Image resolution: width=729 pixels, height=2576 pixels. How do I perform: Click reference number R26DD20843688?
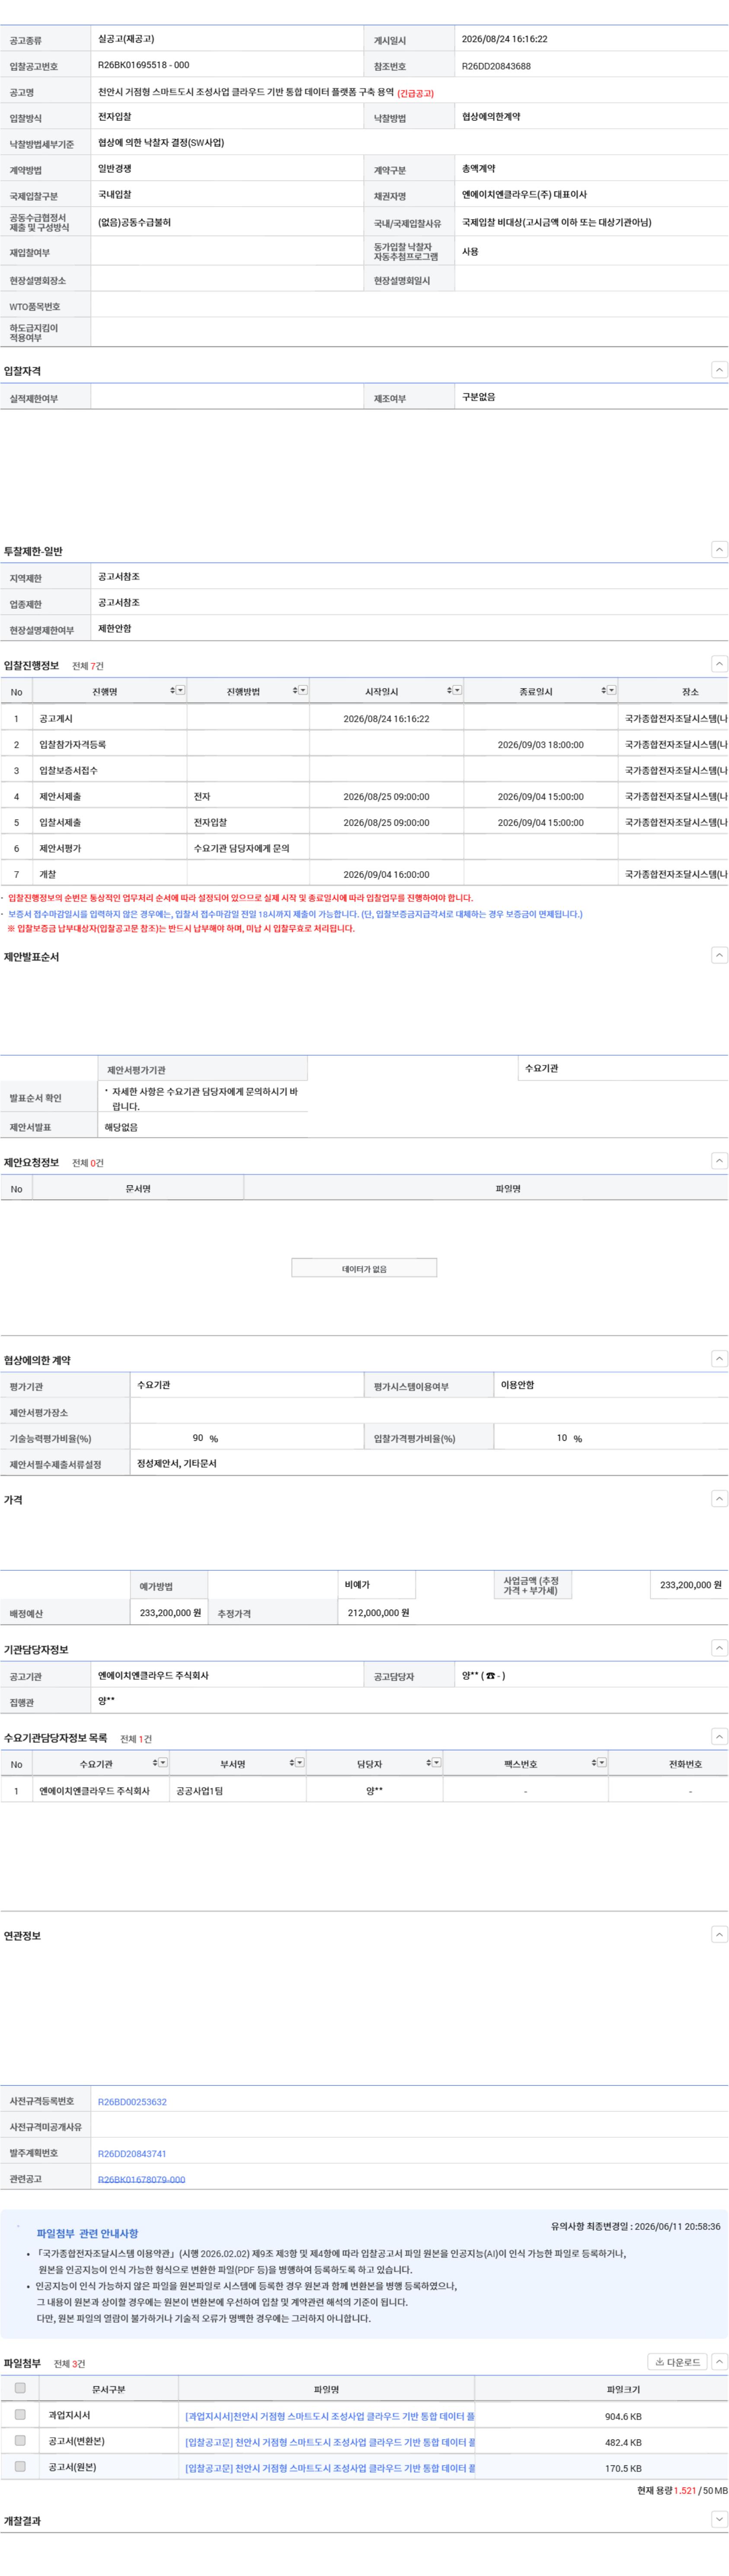[x=496, y=66]
